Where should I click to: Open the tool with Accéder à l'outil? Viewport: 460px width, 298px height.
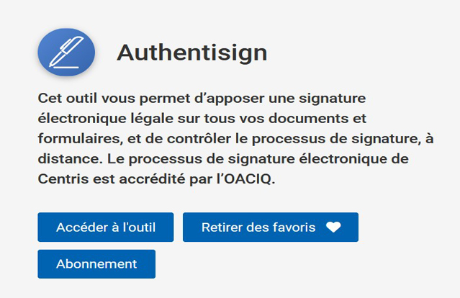pos(107,227)
